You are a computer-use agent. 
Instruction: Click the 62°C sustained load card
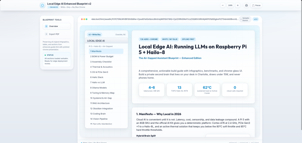tap(207, 90)
